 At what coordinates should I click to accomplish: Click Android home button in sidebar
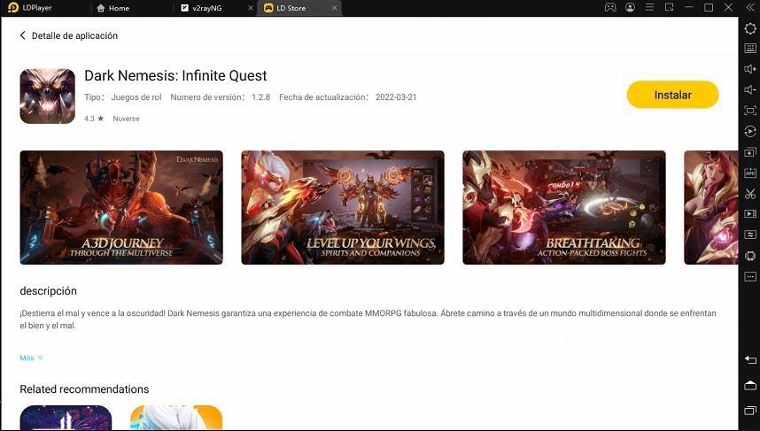pos(750,386)
